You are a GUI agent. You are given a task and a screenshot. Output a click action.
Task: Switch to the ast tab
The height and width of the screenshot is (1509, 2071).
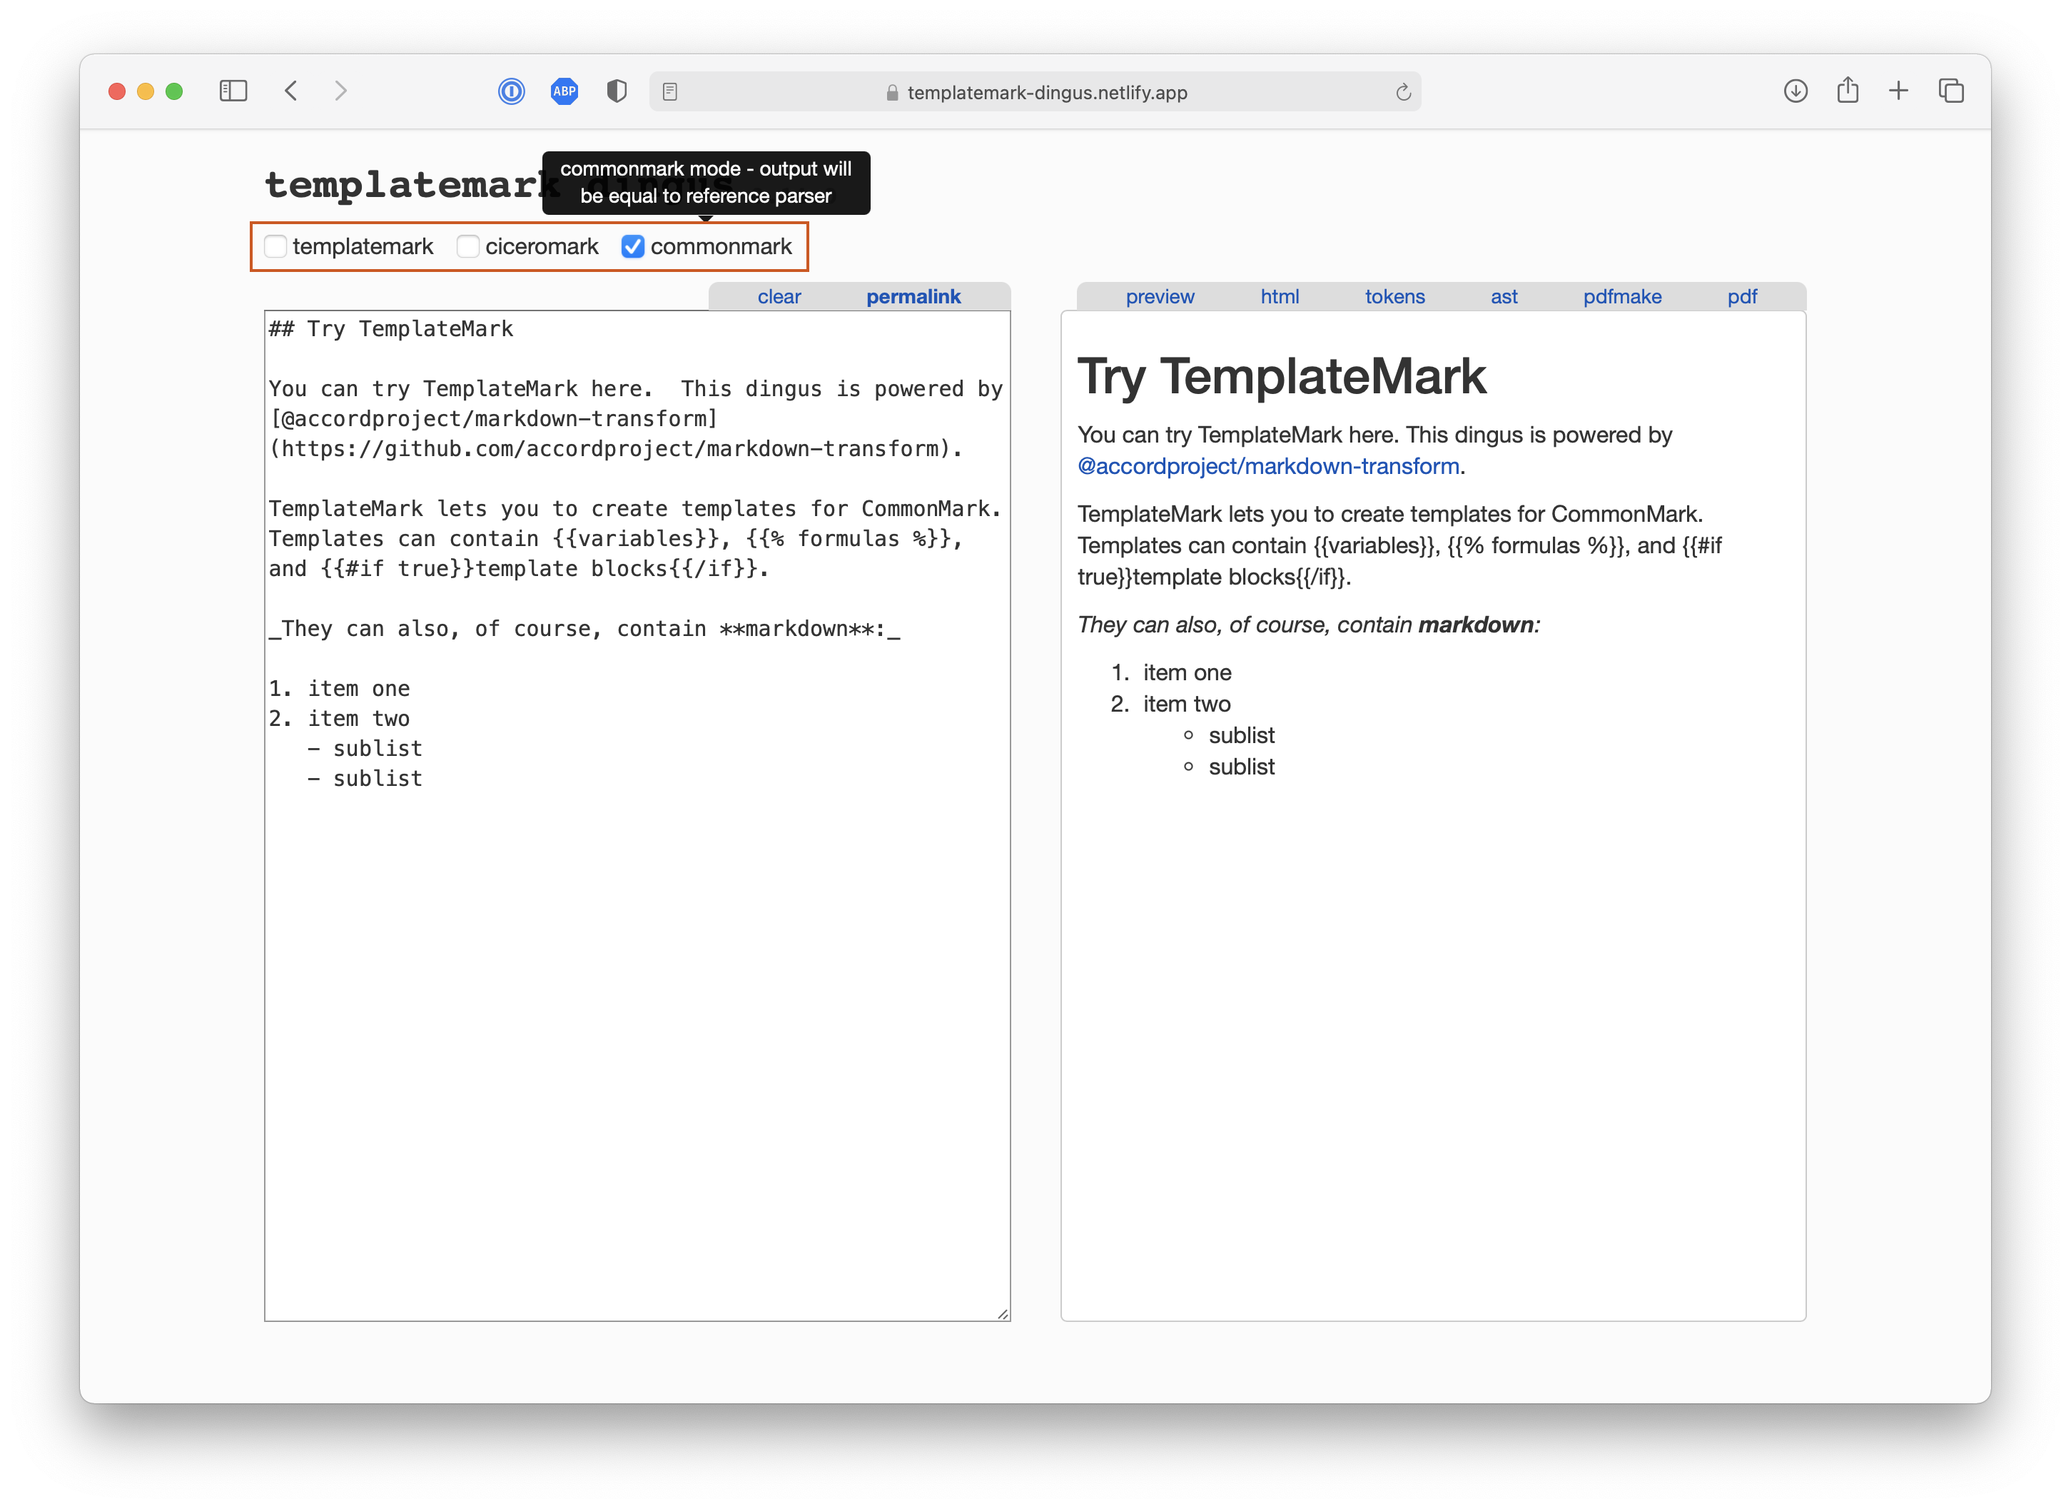[x=1504, y=297]
